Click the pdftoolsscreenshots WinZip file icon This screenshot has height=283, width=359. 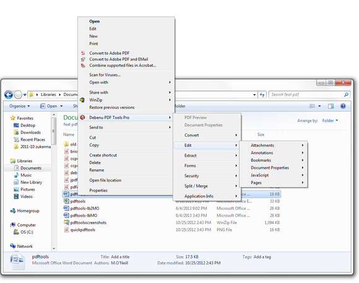tap(66, 222)
